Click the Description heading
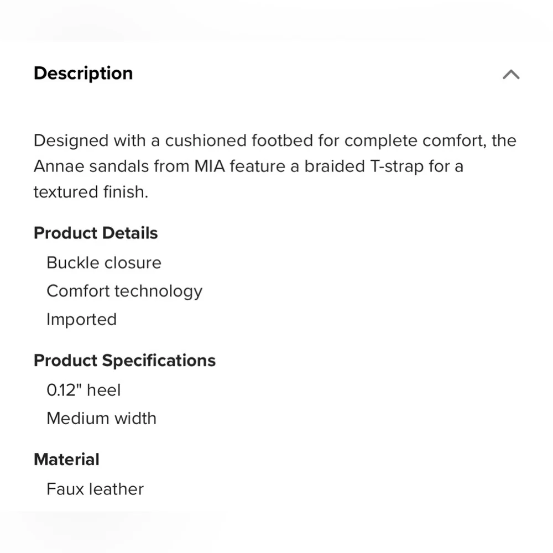Image resolution: width=553 pixels, height=553 pixels. (84, 74)
